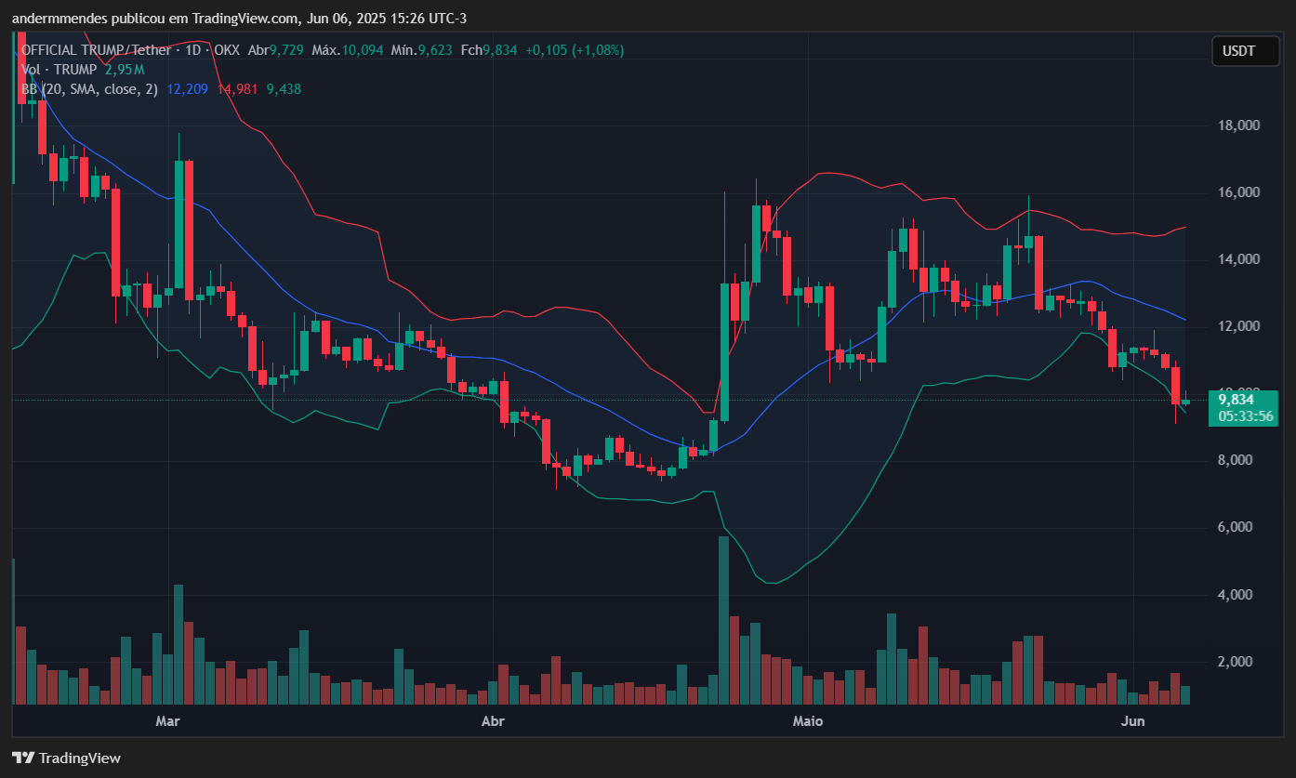Image resolution: width=1296 pixels, height=778 pixels.
Task: Click the Mar label on time axis
Action: (x=167, y=721)
